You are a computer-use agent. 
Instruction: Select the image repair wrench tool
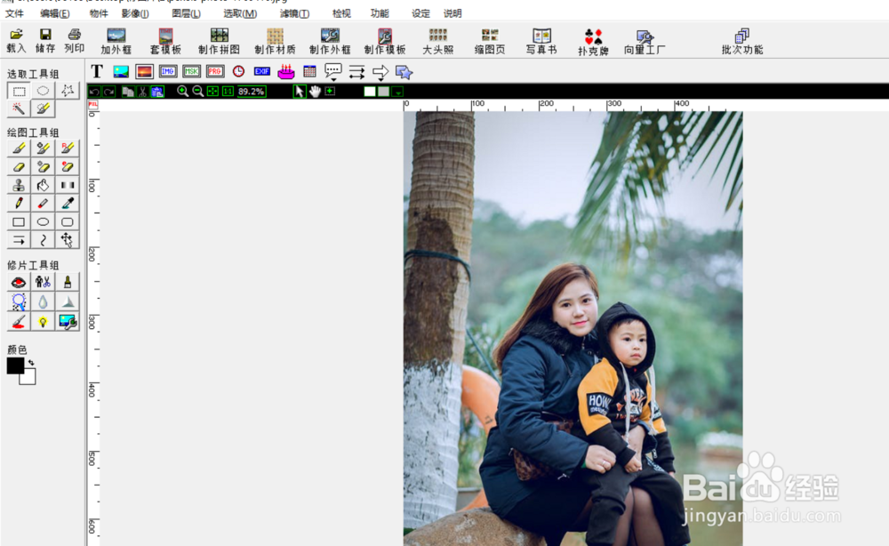pos(68,322)
